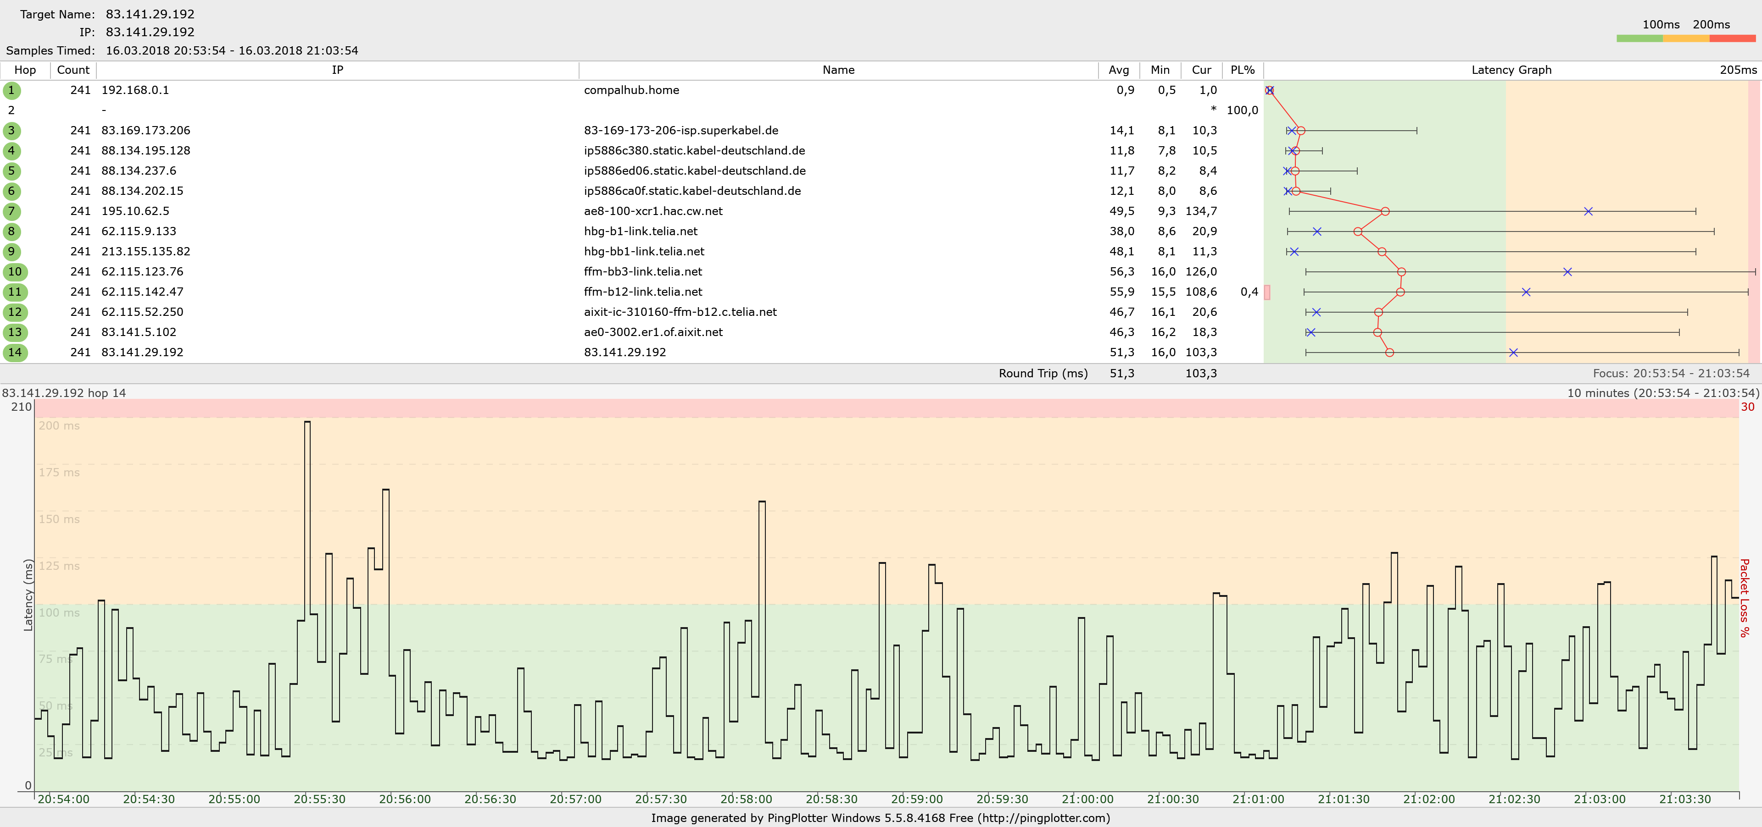
Task: Select hop 9 green circle
Action: tap(11, 252)
